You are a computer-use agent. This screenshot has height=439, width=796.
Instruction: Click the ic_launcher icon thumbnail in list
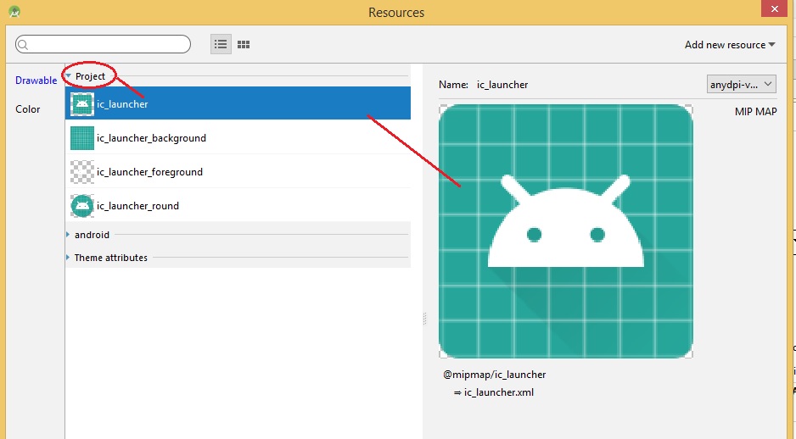81,104
